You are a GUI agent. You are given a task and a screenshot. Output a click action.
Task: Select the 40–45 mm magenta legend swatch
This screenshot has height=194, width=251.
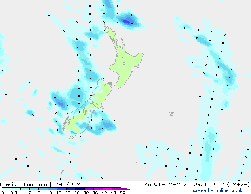click(x=107, y=189)
